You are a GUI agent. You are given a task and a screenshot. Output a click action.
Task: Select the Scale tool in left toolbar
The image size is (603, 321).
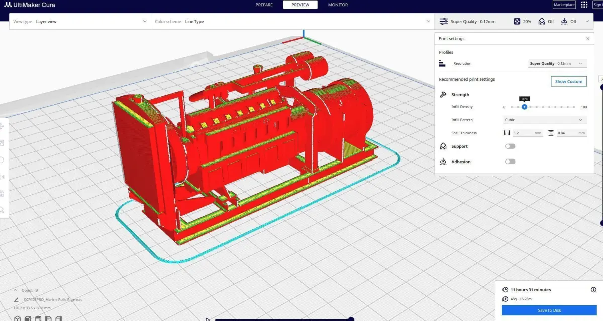tap(2, 143)
